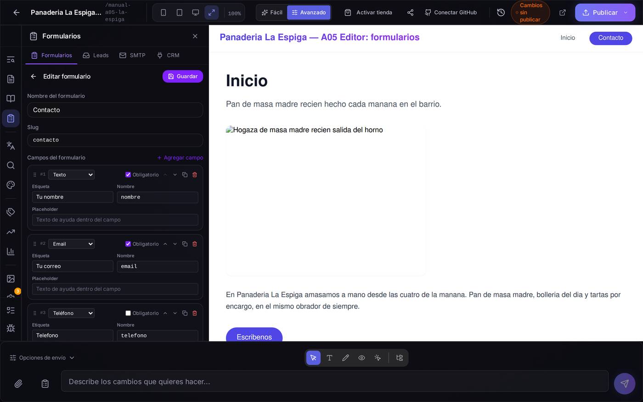Open the open-book sidebar icon
The image size is (643, 402).
(x=11, y=99)
